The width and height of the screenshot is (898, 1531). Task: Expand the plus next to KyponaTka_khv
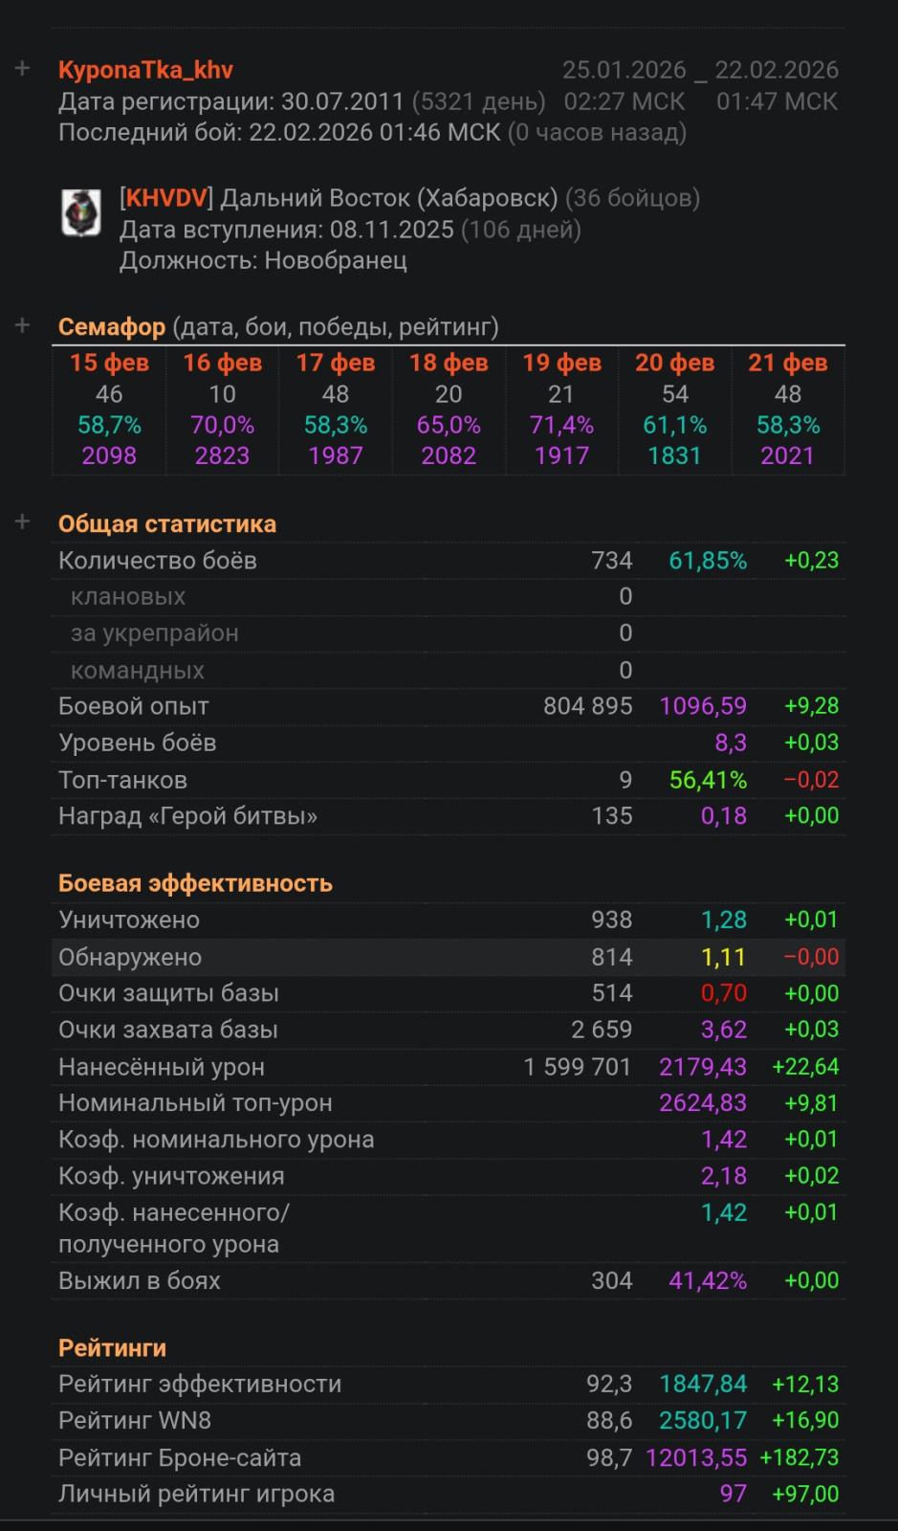click(22, 69)
